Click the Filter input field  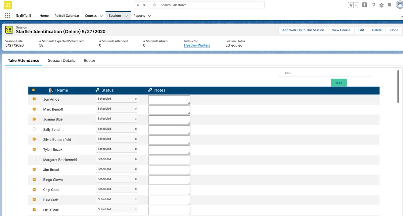(x=324, y=73)
